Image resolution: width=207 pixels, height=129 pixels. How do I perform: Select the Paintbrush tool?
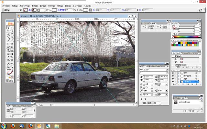[x=8, y=41]
